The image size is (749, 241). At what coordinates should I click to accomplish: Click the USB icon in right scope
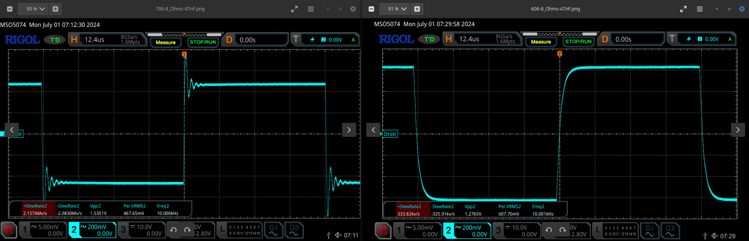click(x=705, y=236)
